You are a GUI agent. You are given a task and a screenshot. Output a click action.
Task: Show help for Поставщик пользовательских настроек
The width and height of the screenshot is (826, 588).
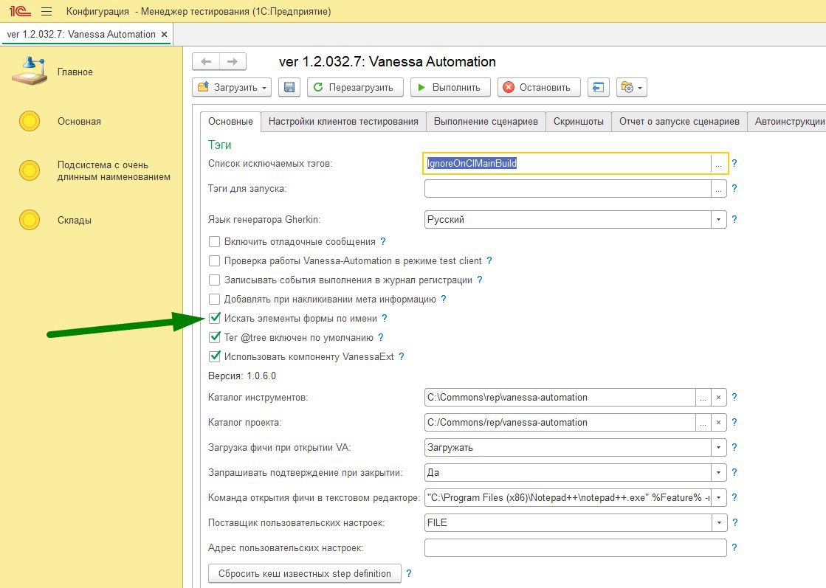[x=734, y=523]
